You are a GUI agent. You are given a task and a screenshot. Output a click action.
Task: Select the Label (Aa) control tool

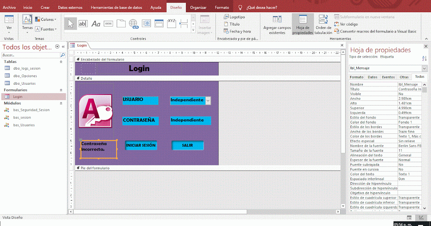click(x=96, y=23)
